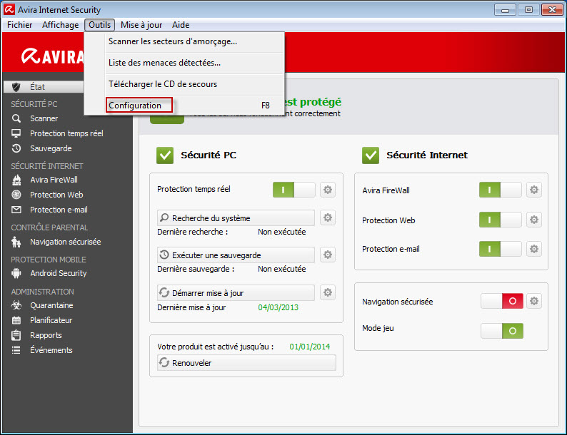Image resolution: width=567 pixels, height=435 pixels.
Task: Click the 04/03/2013 last update date
Action: click(x=278, y=307)
